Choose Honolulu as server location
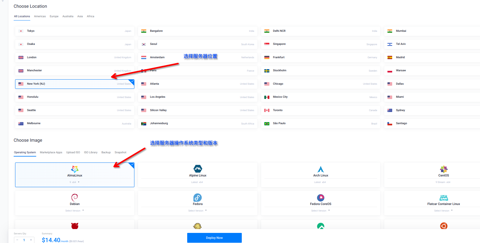Screen dimensions: 480x243 75,97
